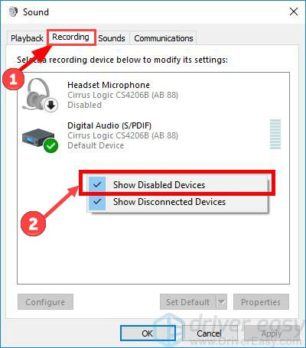
Task: Switch to the Sounds tab
Action: click(x=112, y=38)
